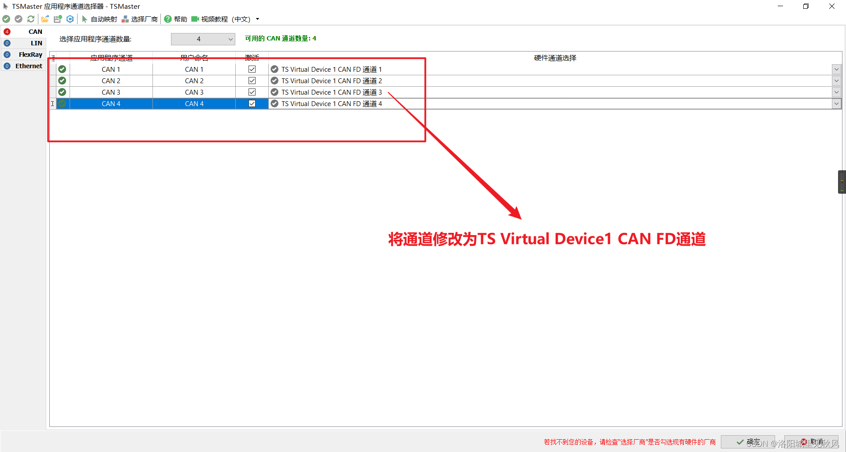Click gray check icon beside CAN FD 通道 2
846x452 pixels.
275,81
